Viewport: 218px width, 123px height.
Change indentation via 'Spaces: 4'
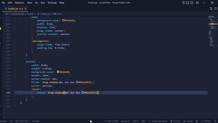125,121
